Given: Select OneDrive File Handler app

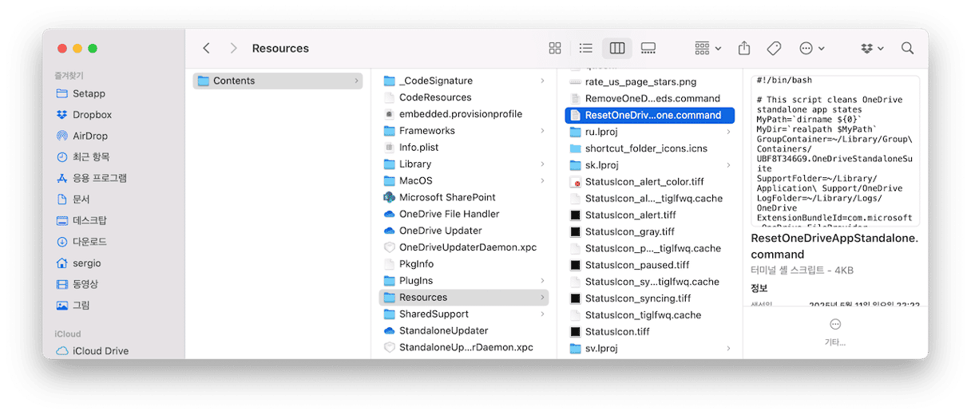Looking at the screenshot, I should tap(463, 214).
